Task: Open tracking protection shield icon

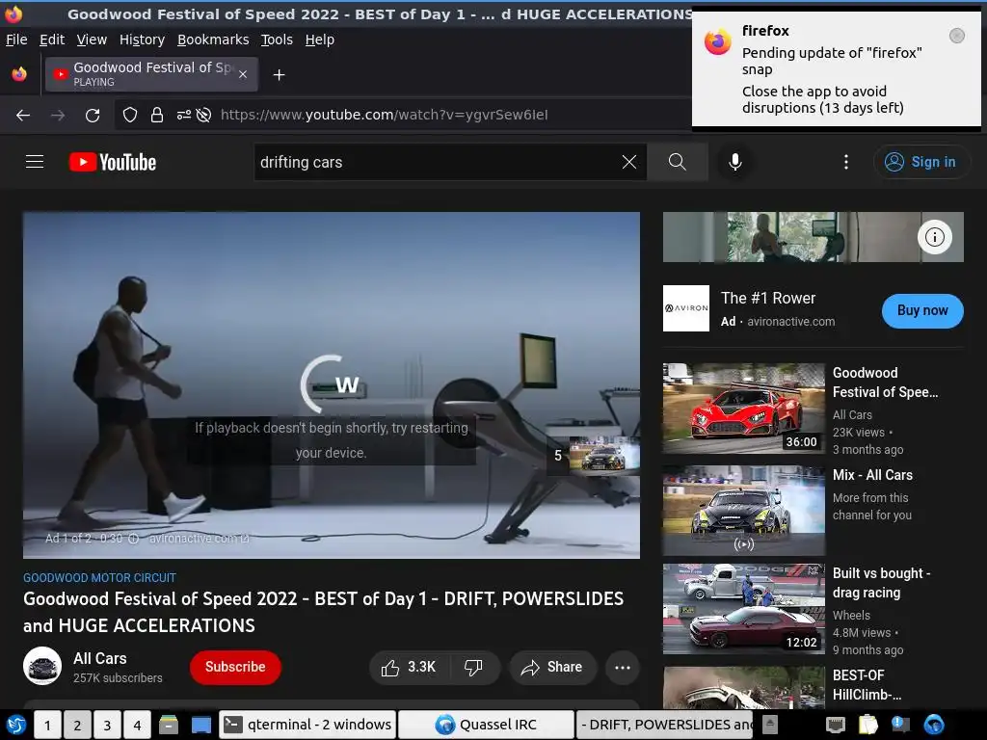Action: coord(130,115)
